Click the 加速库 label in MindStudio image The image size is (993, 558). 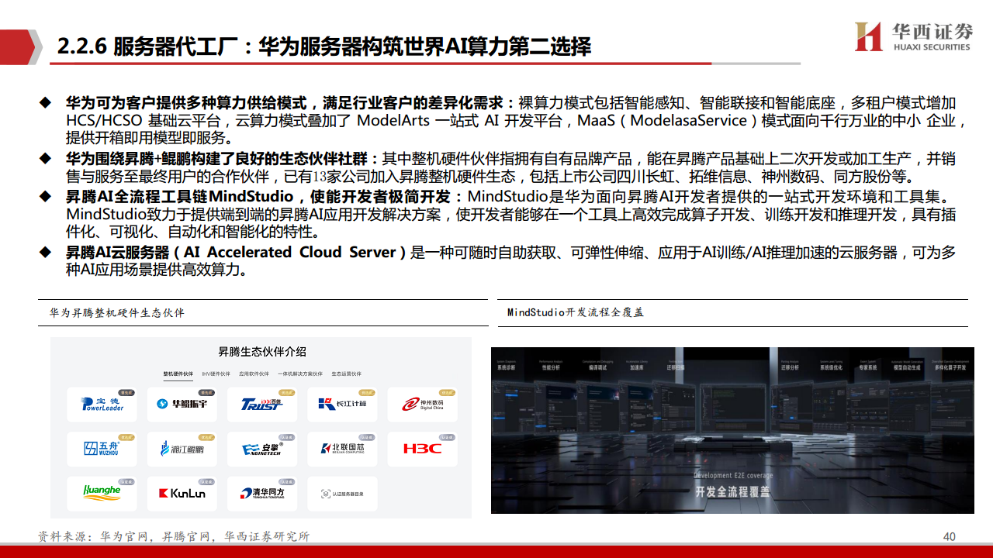pyautogui.click(x=637, y=367)
